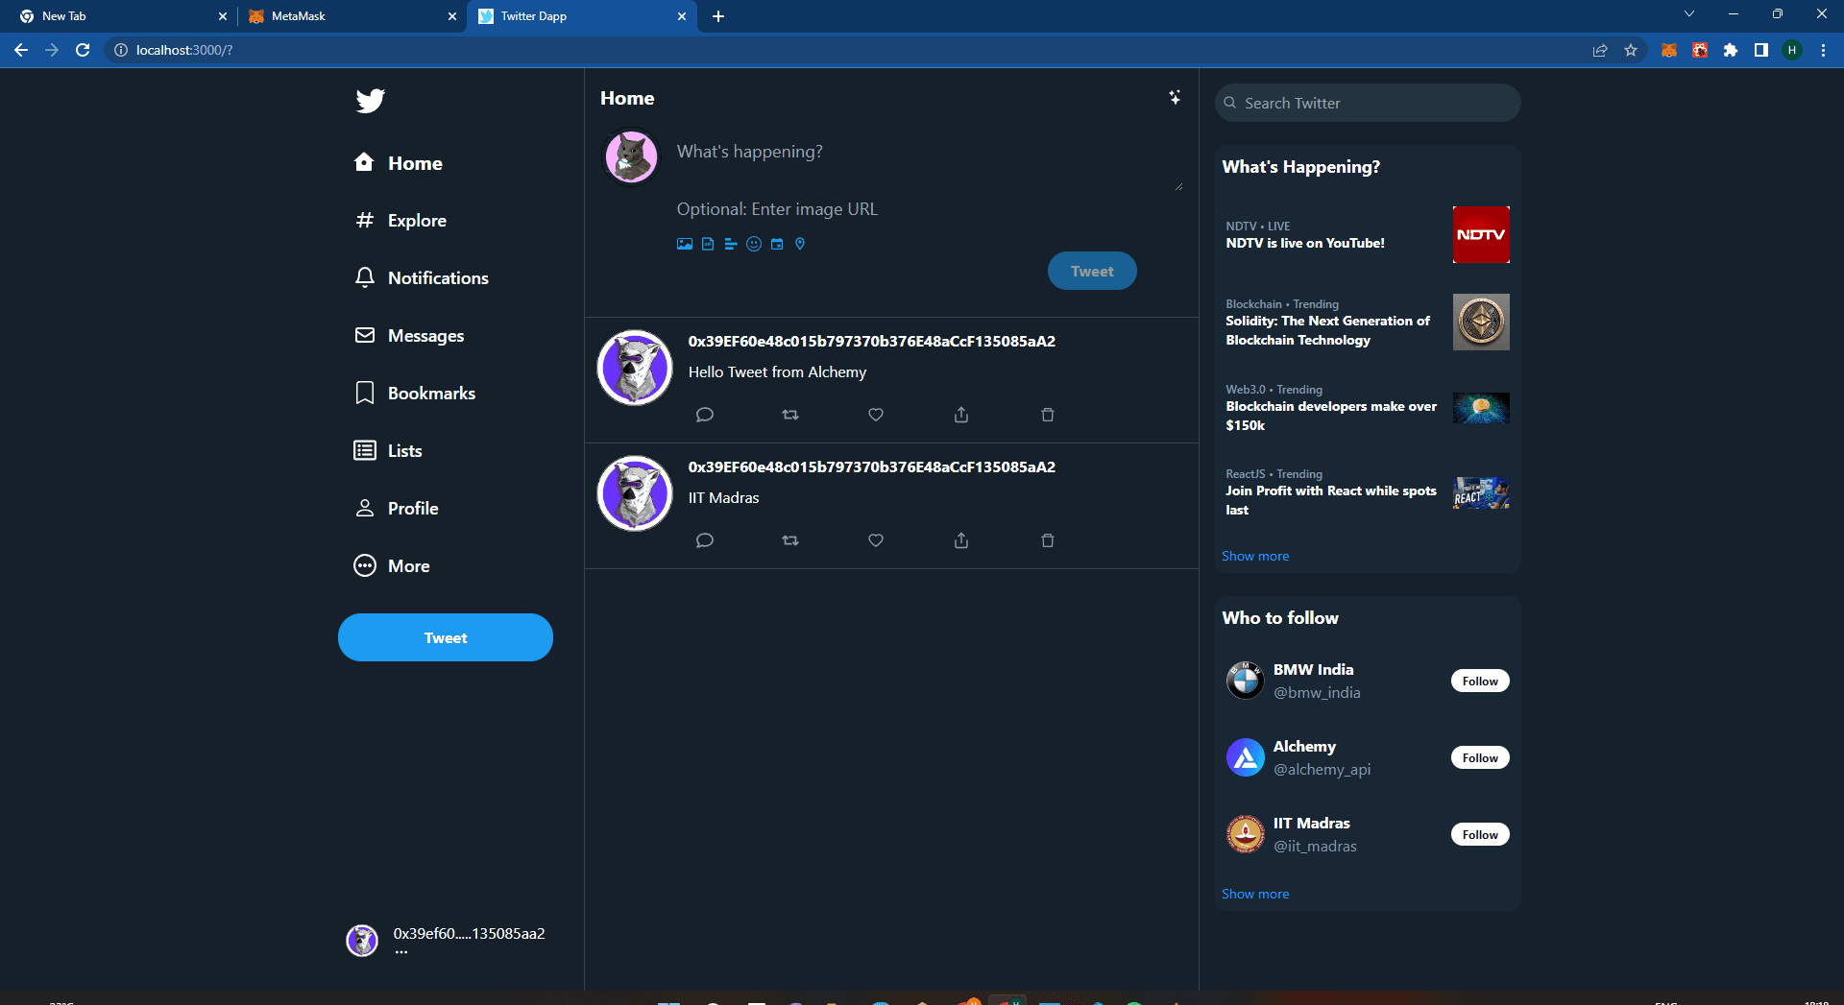1844x1005 pixels.
Task: Click the emoji icon in tweet composer
Action: coord(754,244)
